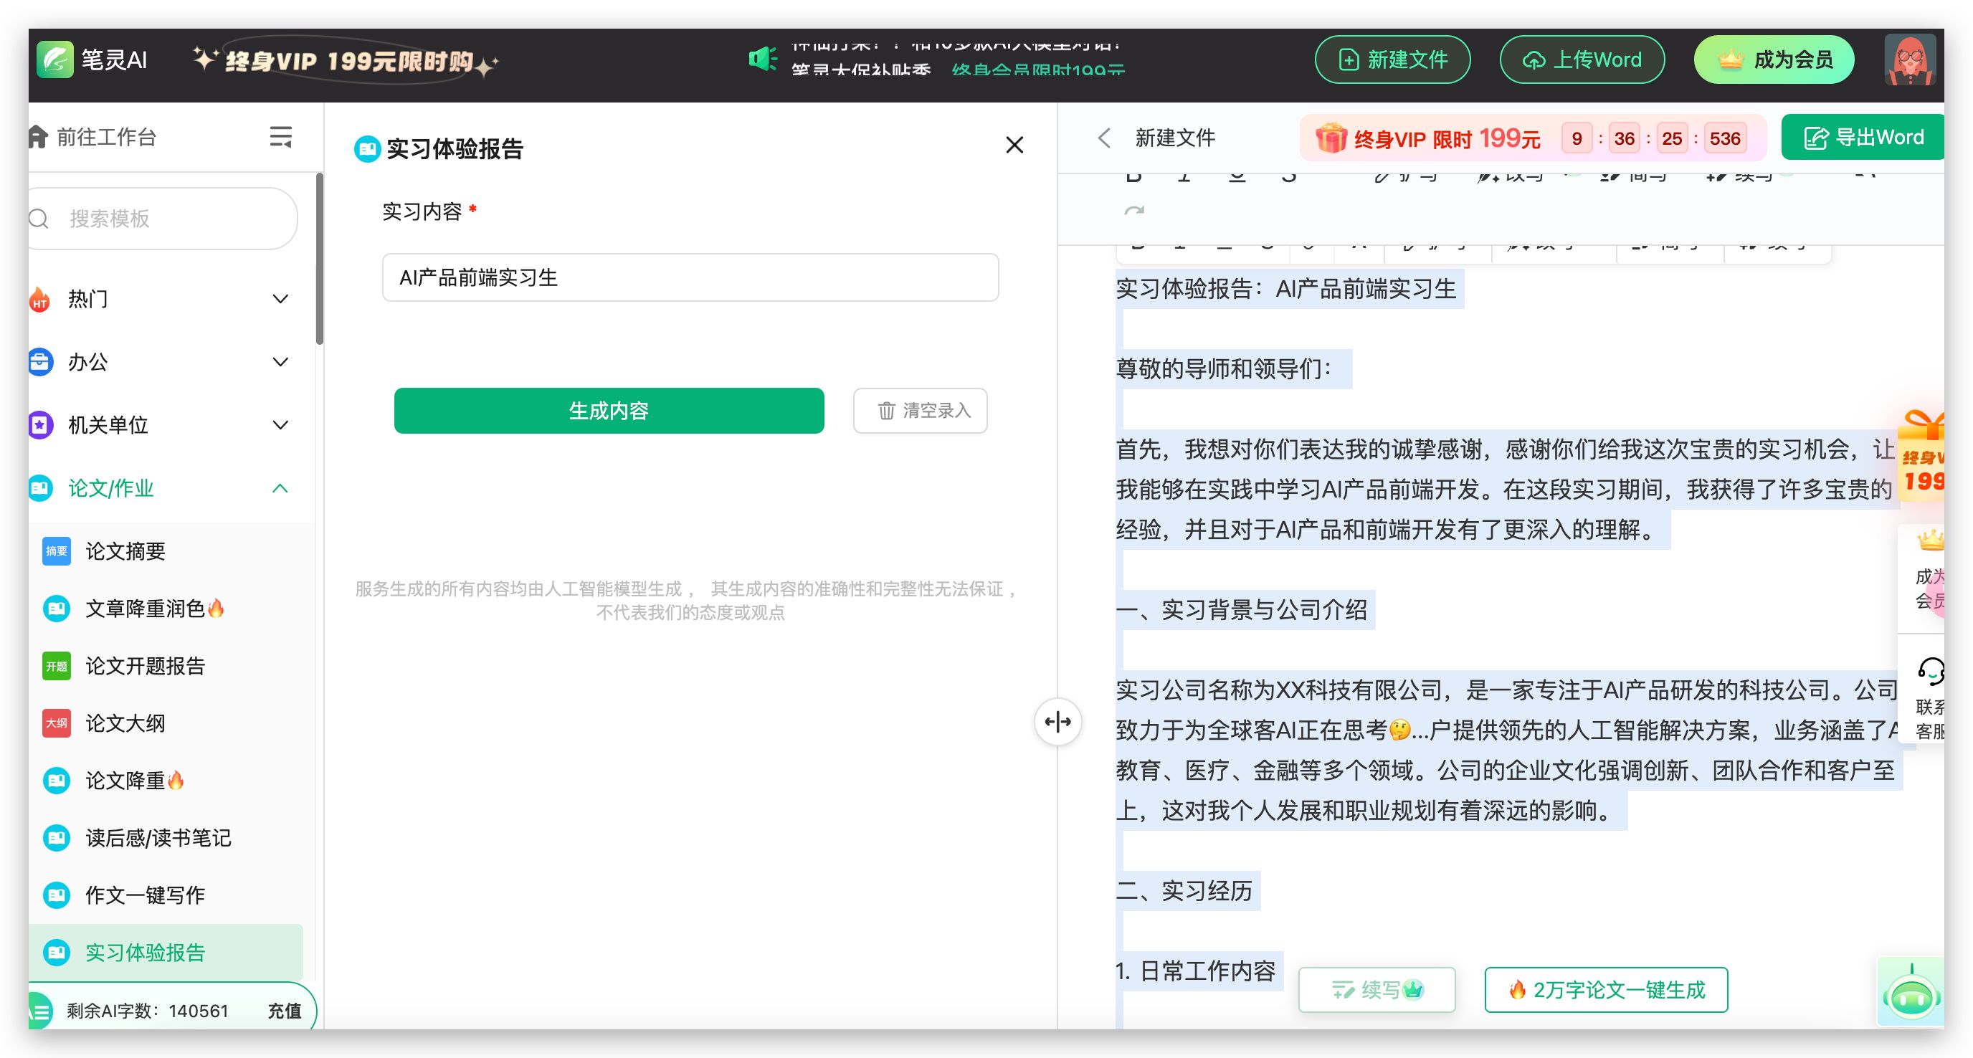This screenshot has height=1058, width=1973.
Task: Click the 新建文件 document title text
Action: [1175, 138]
